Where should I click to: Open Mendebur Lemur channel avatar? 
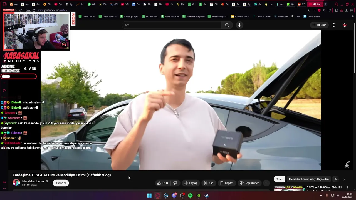16,183
